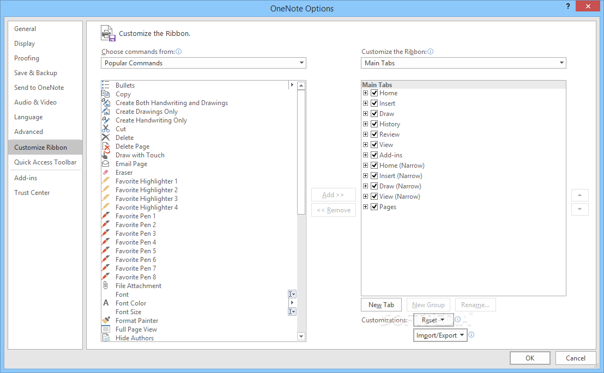Click the << Remove button
This screenshot has height=373, width=604.
[333, 210]
